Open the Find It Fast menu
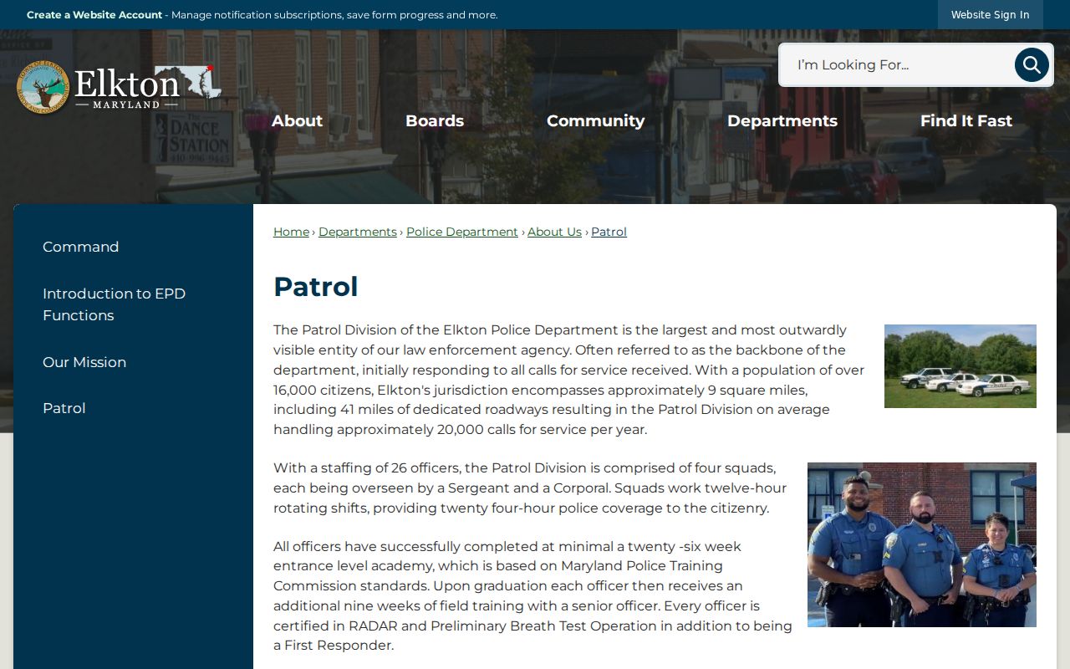Image resolution: width=1070 pixels, height=669 pixels. click(966, 120)
